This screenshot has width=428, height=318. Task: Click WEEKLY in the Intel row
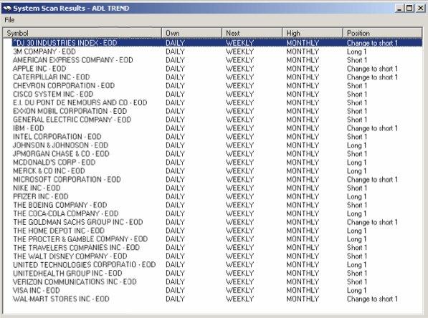tap(239, 137)
